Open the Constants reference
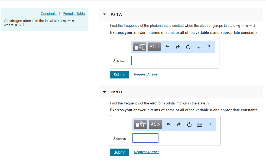 tap(48, 14)
